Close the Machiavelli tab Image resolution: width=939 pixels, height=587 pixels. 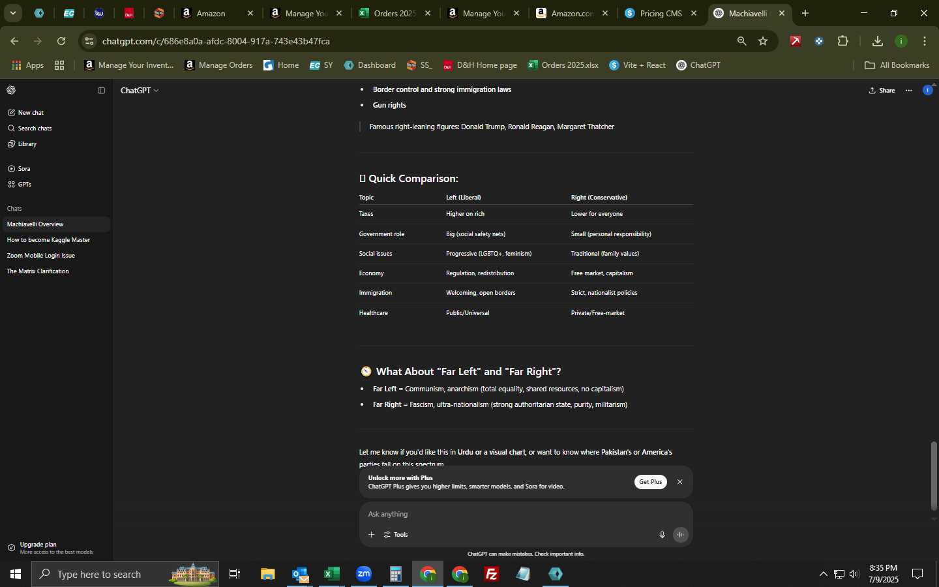[x=782, y=13]
